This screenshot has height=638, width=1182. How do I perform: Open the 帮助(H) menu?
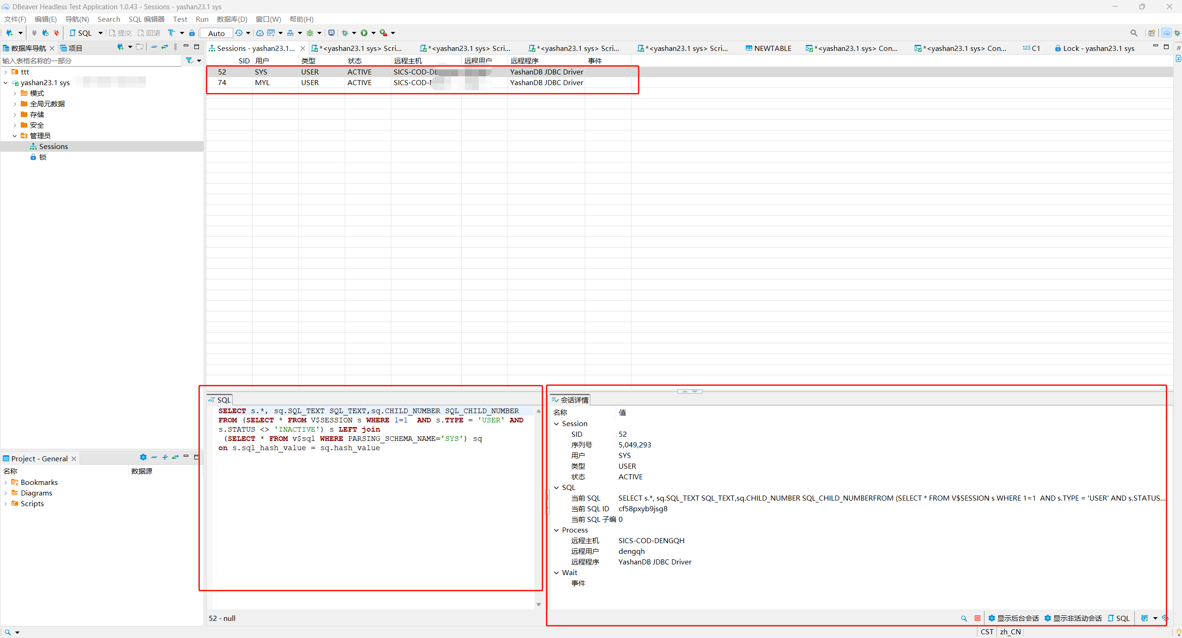tap(302, 19)
